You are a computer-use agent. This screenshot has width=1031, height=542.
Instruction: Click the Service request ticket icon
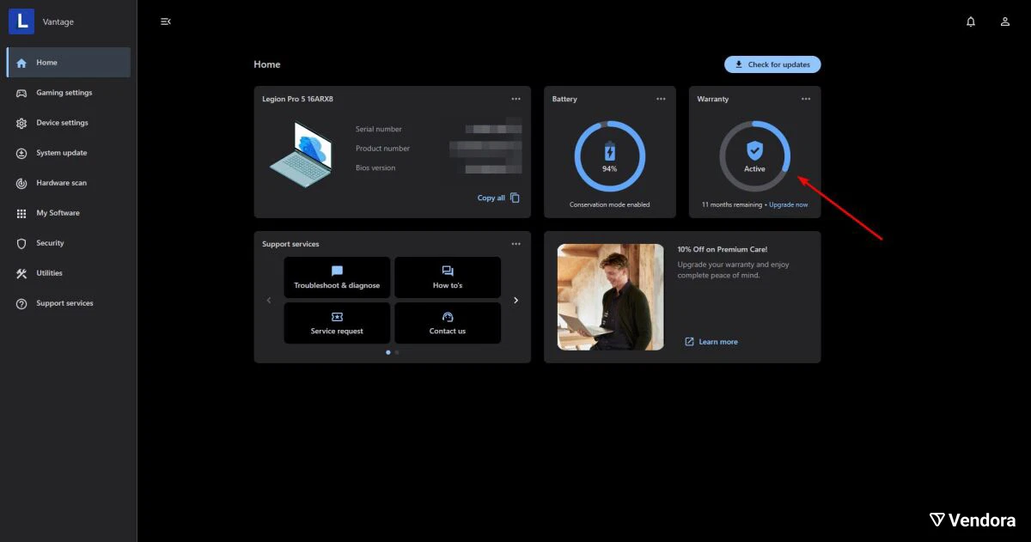click(337, 316)
